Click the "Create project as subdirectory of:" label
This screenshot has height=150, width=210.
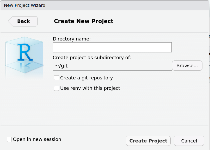pos(92,58)
